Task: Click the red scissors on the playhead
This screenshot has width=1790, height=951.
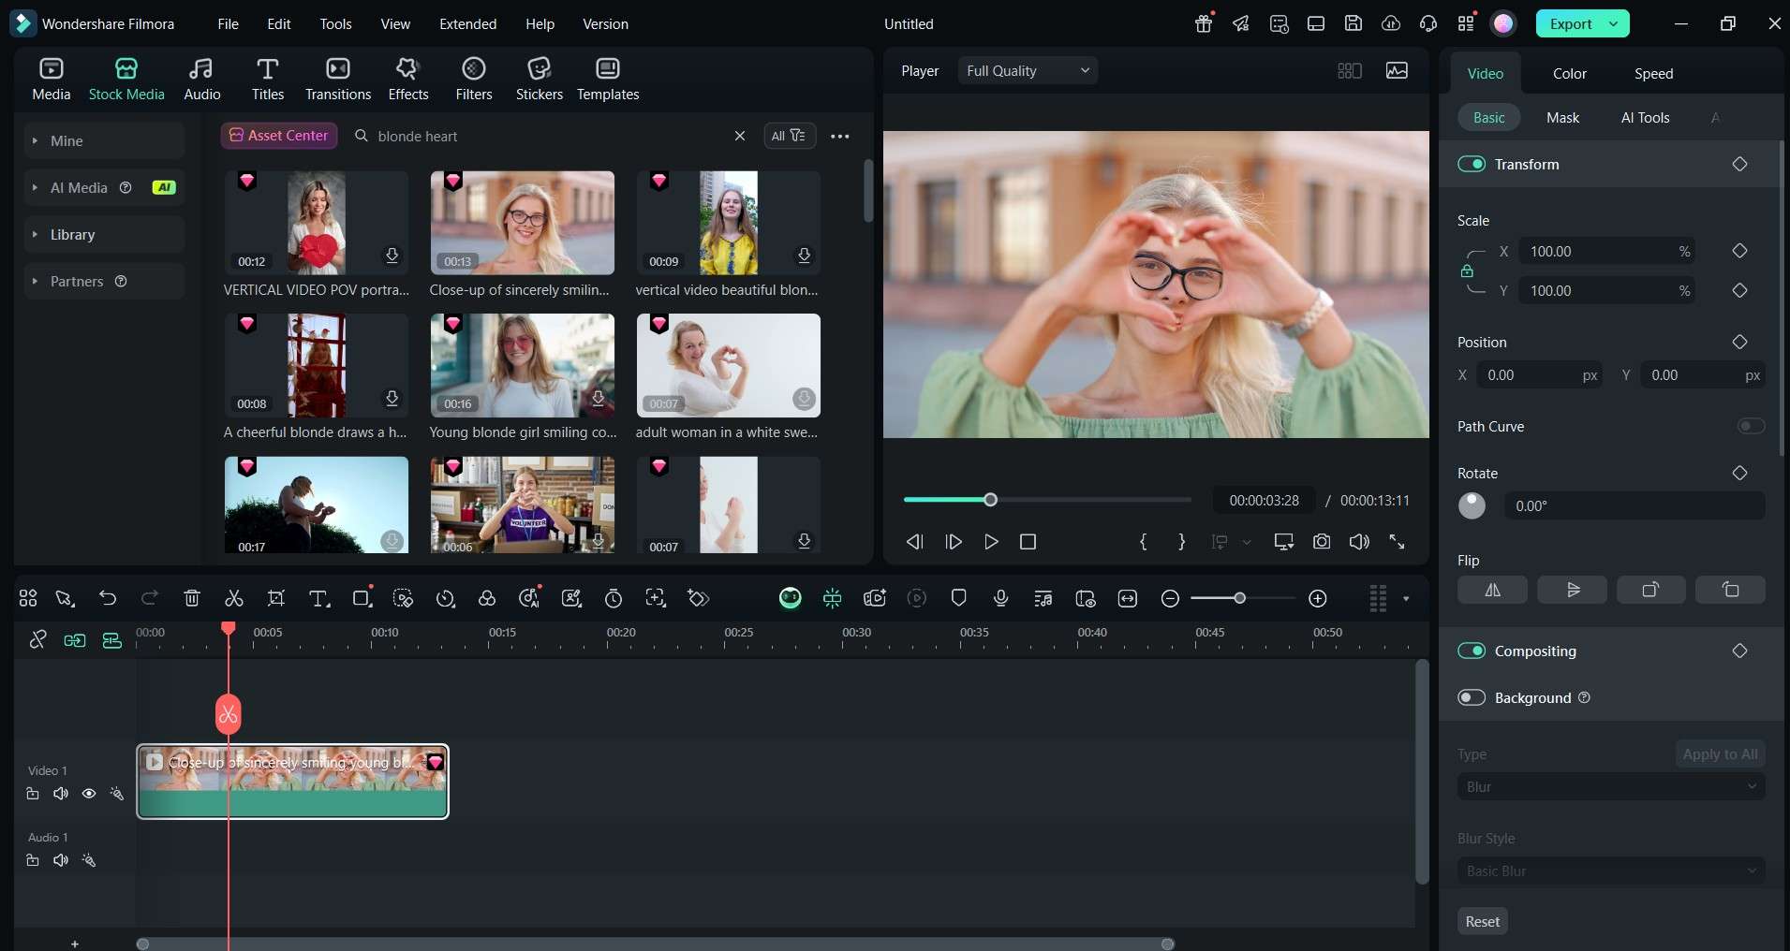Action: click(x=228, y=715)
